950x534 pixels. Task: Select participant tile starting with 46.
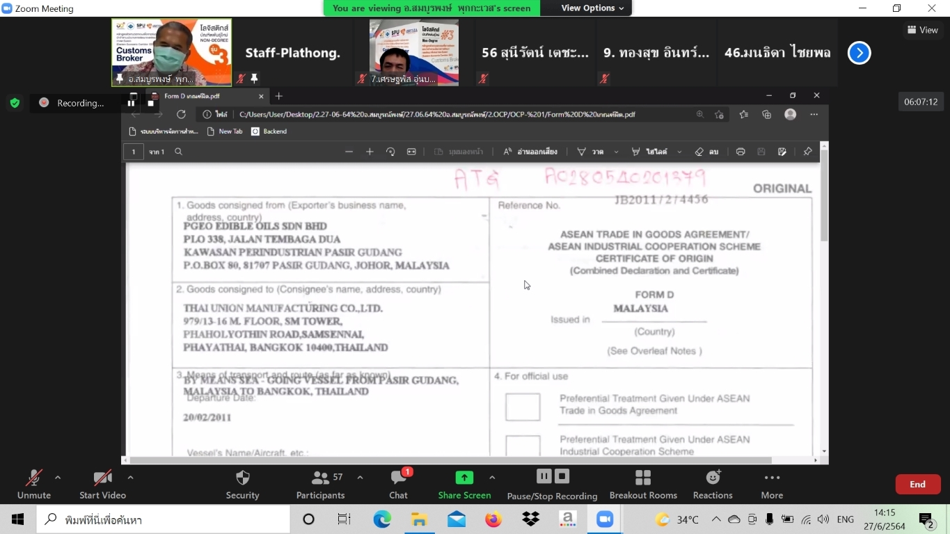[x=777, y=53]
